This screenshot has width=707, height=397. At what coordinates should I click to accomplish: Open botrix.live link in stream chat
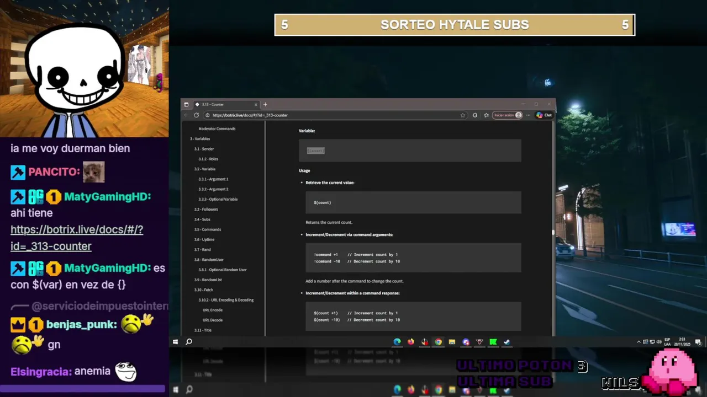point(77,238)
